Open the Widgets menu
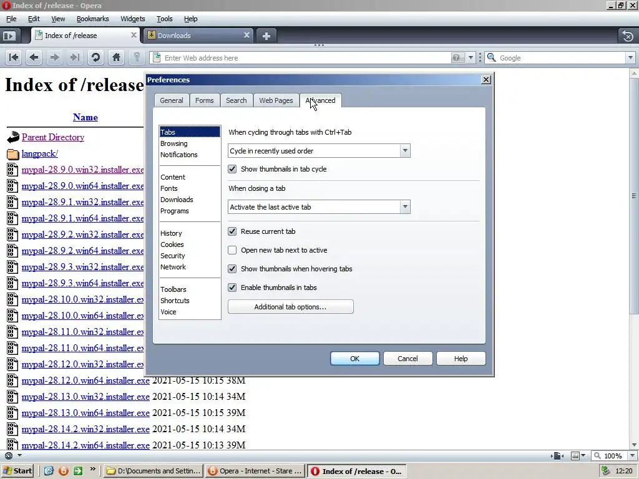 point(132,19)
